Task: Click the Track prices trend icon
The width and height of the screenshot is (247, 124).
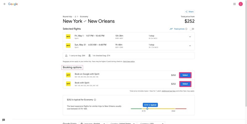Action: 171,29
